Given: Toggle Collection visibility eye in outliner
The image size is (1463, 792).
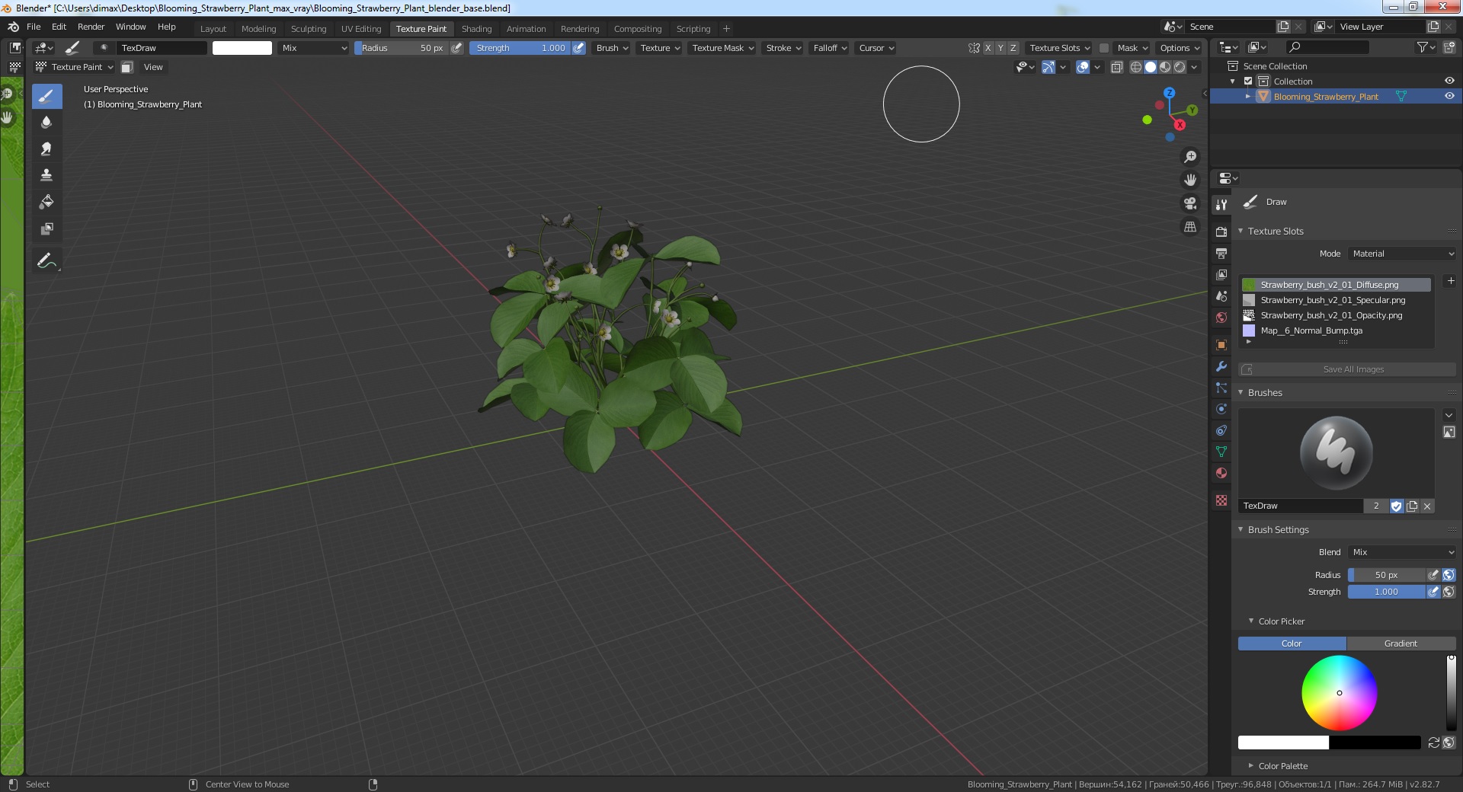Looking at the screenshot, I should coord(1449,81).
